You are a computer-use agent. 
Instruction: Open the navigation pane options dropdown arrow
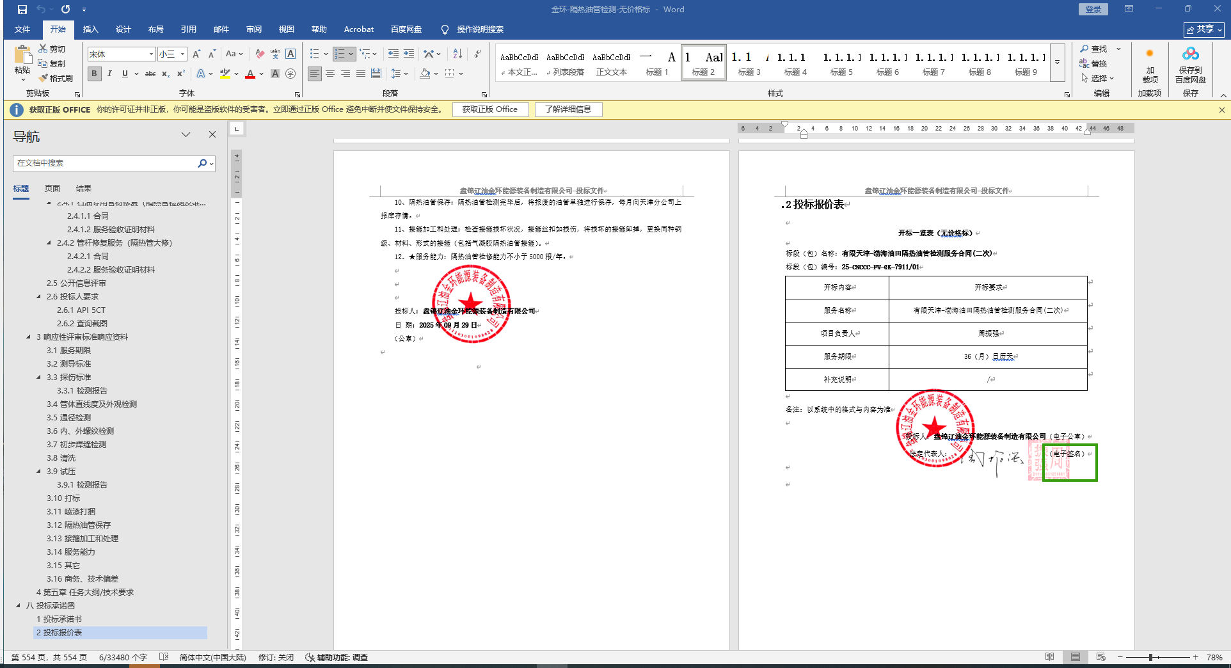[x=186, y=134]
